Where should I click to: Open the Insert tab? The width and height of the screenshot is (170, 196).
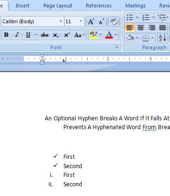click(x=22, y=6)
